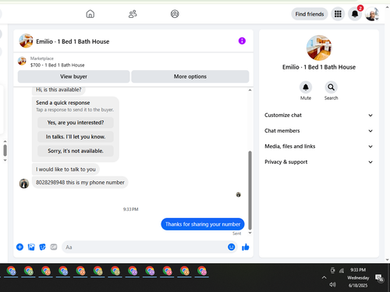
Task: Click the small seen-by avatar indicator
Action: click(238, 194)
